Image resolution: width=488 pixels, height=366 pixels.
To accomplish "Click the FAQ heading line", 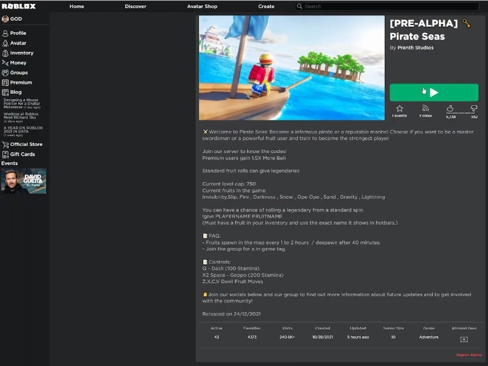I will (x=212, y=236).
